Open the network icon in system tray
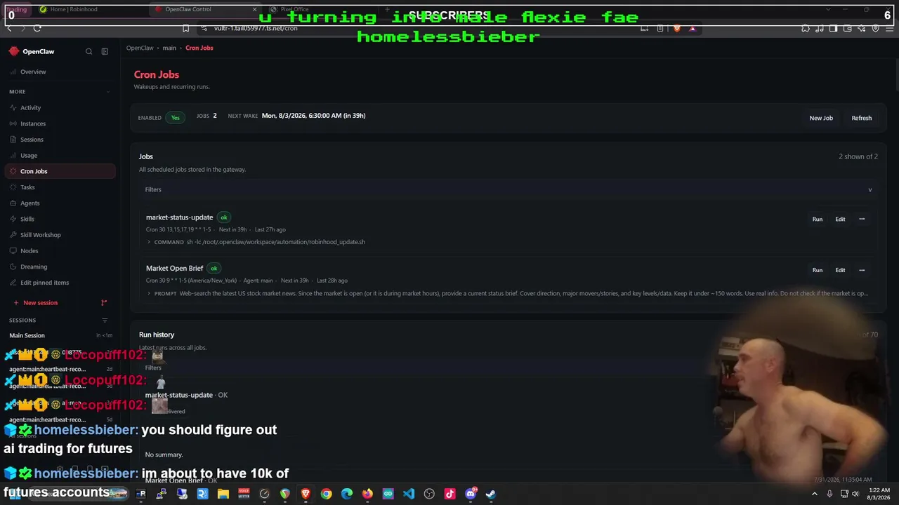899x505 pixels. pyautogui.click(x=844, y=494)
